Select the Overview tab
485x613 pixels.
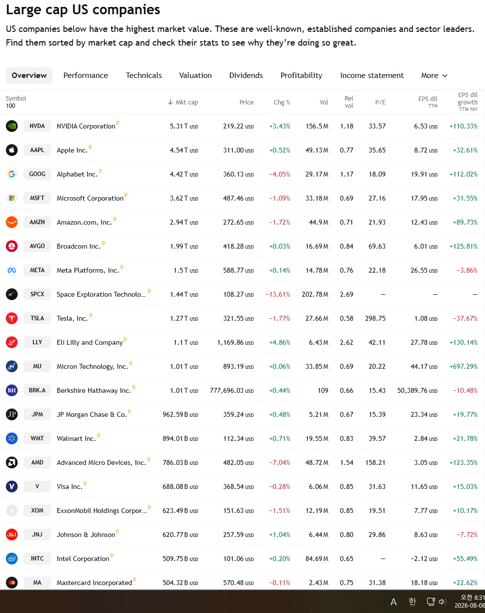[29, 76]
